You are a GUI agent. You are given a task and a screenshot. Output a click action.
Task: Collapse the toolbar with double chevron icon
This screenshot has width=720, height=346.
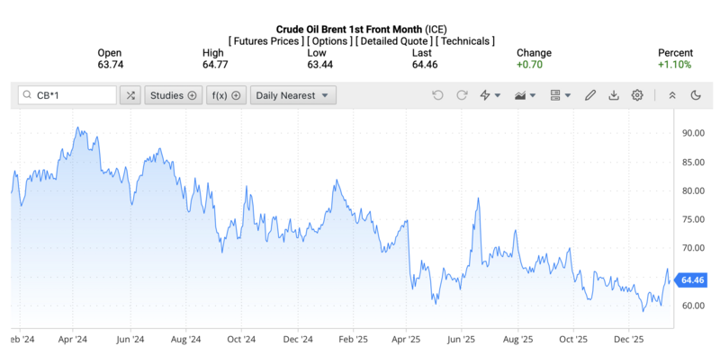pyautogui.click(x=672, y=95)
